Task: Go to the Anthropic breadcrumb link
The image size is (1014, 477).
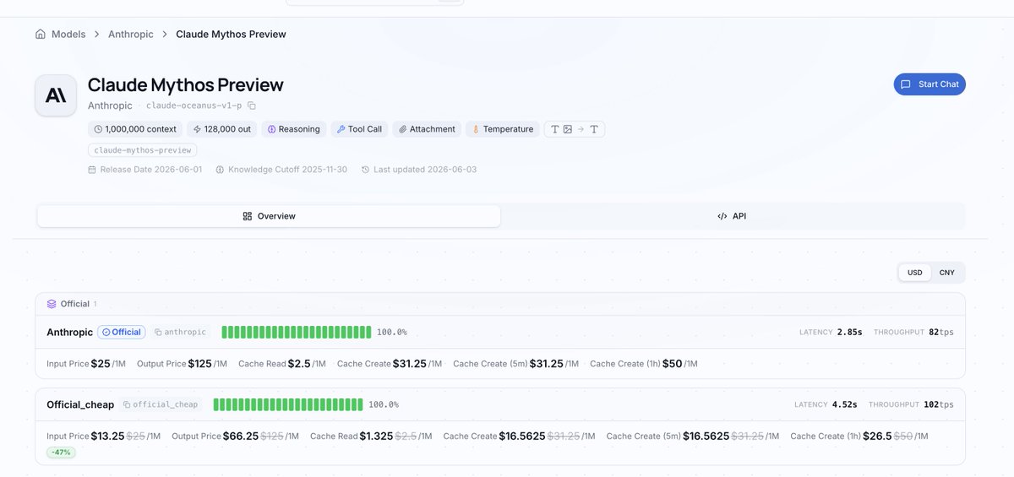Action: pos(131,35)
